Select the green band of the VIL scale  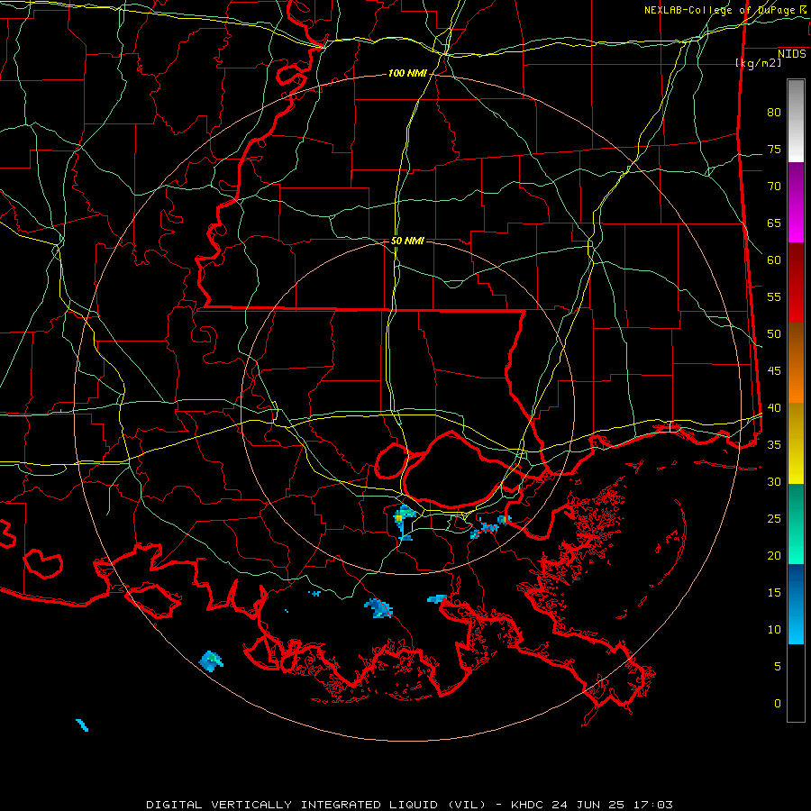click(x=796, y=524)
